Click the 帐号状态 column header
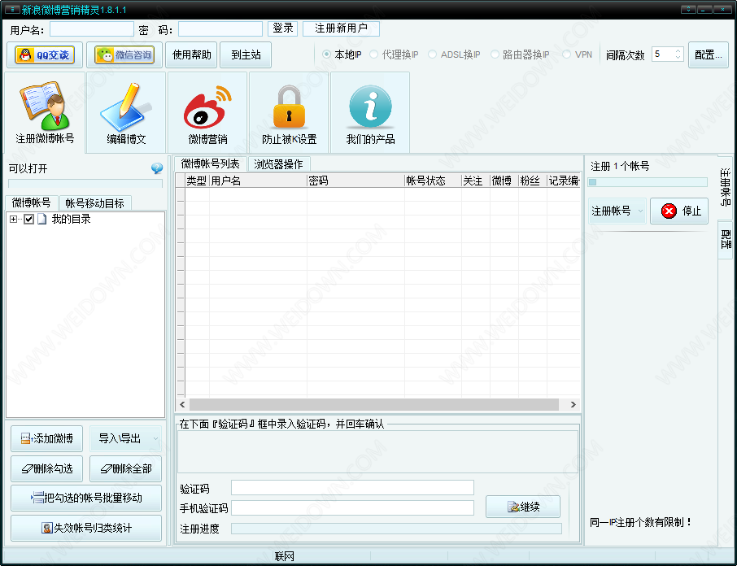This screenshot has height=566, width=737. pyautogui.click(x=433, y=181)
